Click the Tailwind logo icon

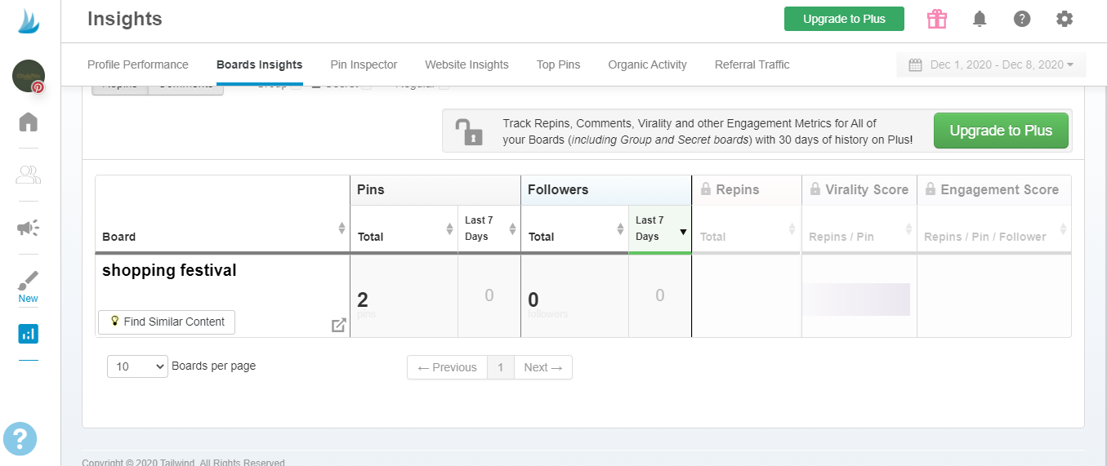tap(29, 21)
